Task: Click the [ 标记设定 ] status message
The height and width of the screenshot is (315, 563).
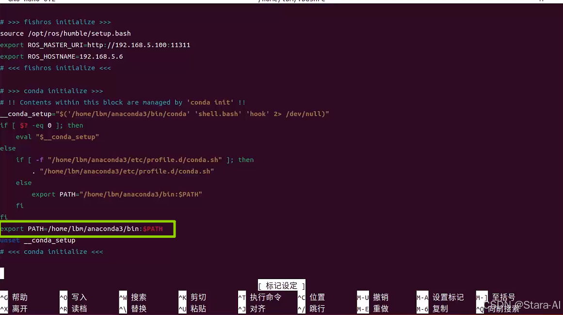Action: [x=281, y=286]
